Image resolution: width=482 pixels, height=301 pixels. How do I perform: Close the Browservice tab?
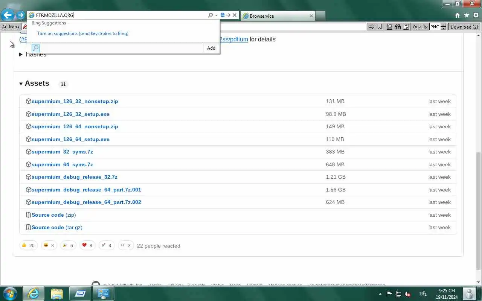click(x=311, y=16)
